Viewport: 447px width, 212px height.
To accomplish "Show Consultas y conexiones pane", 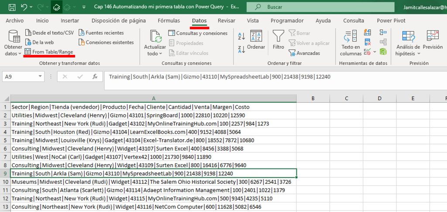I will click(198, 33).
